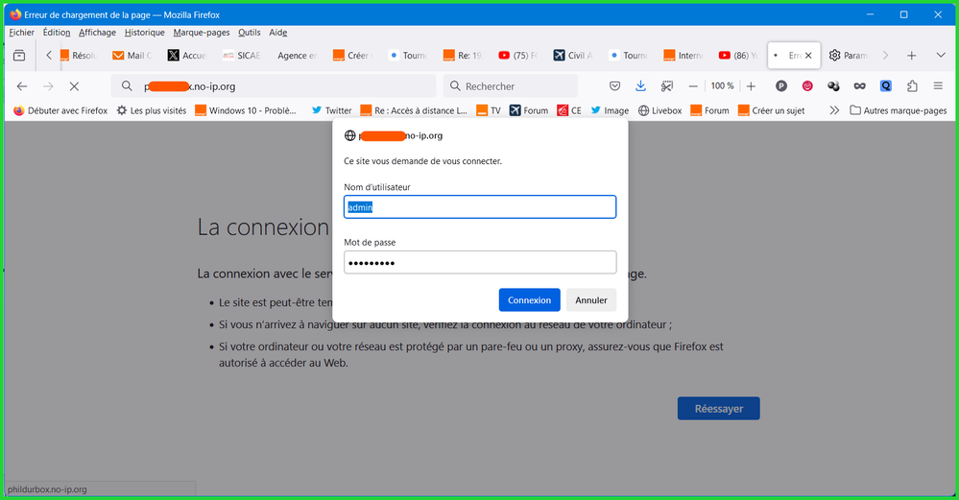Open the Downloads panel
The image size is (959, 500).
[641, 86]
